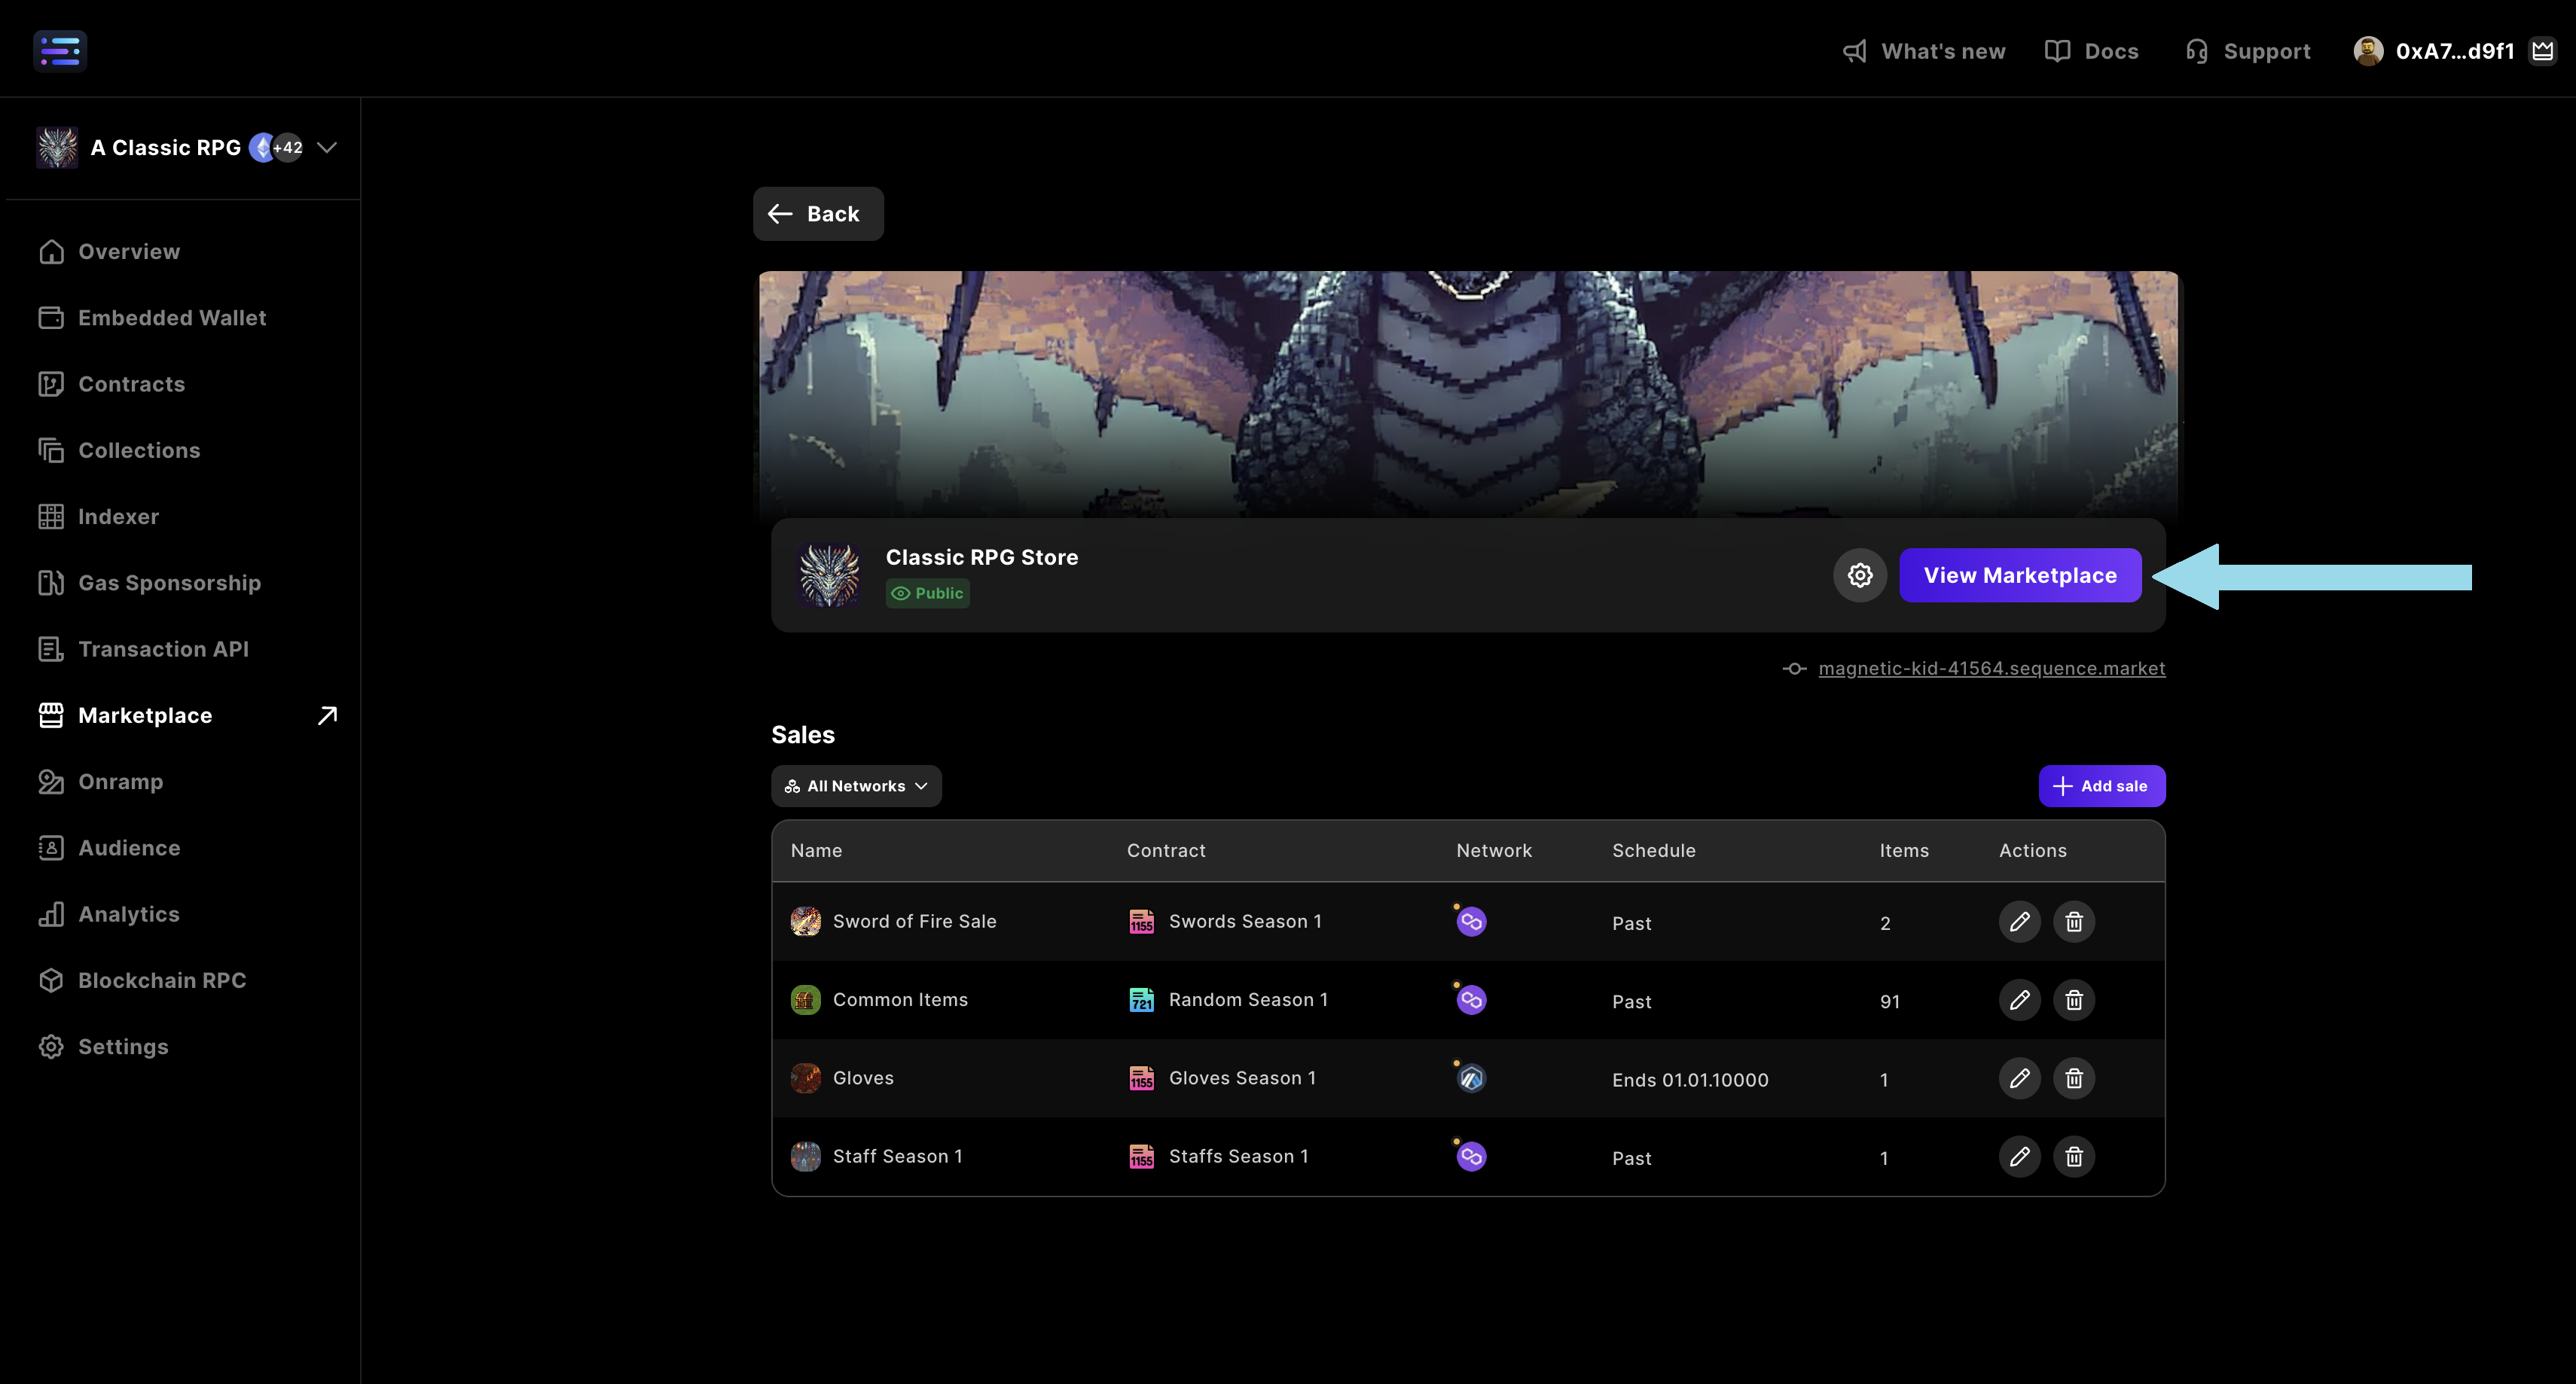Expand the A Classic RPG project selector
Image resolution: width=2576 pixels, height=1384 pixels.
click(x=326, y=147)
